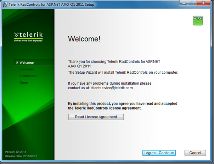
Task: Click the 'Thank you for choosing Telerik' sentence
Action: (x=114, y=64)
